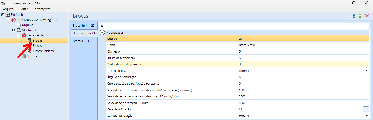Select Fresas Cônicas in the tree

coord(43,51)
